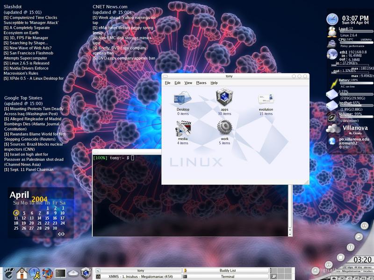Image resolution: width=374 pixels, height=280 pixels.
Task: Open 'Sept. 11 Panel Chairman' Google story
Action: [x=29, y=169]
